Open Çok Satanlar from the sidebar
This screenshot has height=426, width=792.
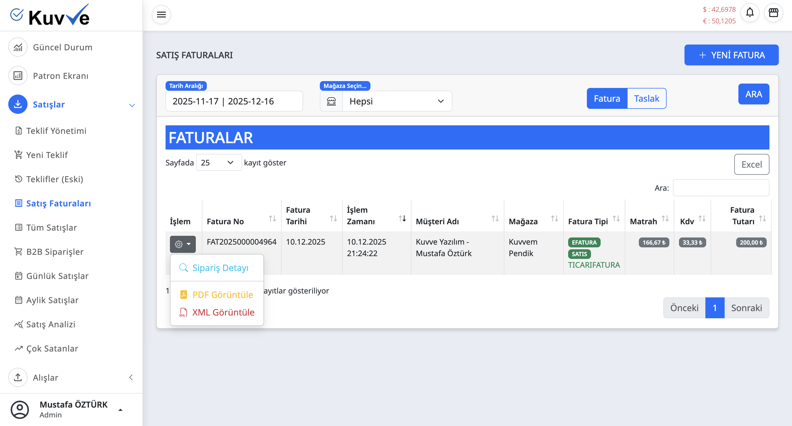point(51,348)
